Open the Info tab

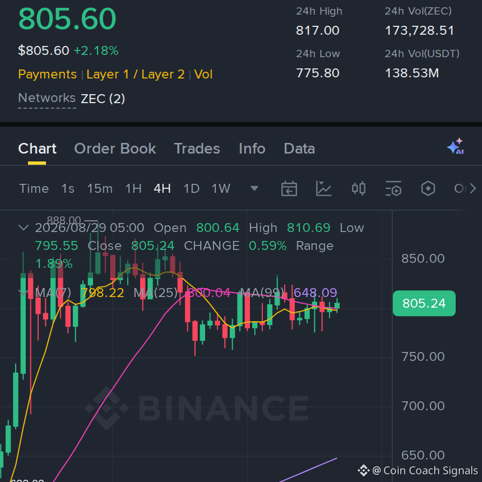252,149
